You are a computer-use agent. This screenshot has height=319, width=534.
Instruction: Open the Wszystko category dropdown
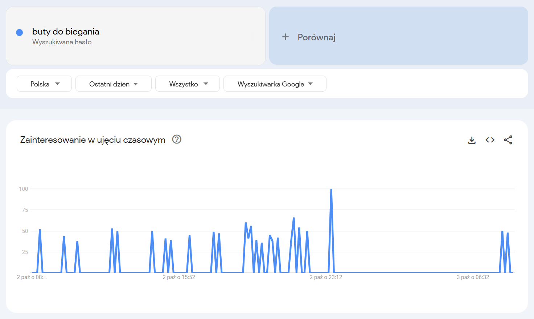tap(187, 84)
